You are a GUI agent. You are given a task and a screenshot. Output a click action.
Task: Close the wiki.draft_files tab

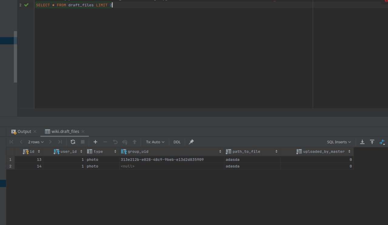(83, 131)
